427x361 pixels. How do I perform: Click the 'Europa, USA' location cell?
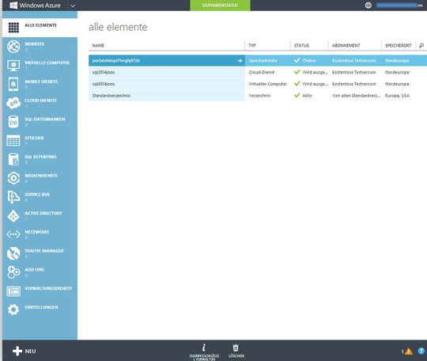click(397, 96)
